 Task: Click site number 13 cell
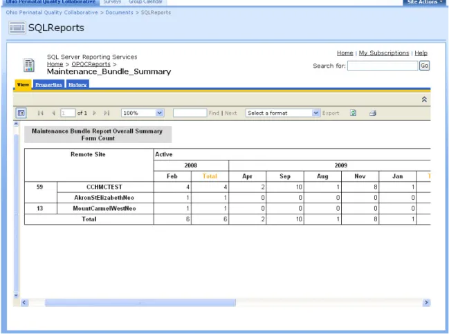(40, 209)
